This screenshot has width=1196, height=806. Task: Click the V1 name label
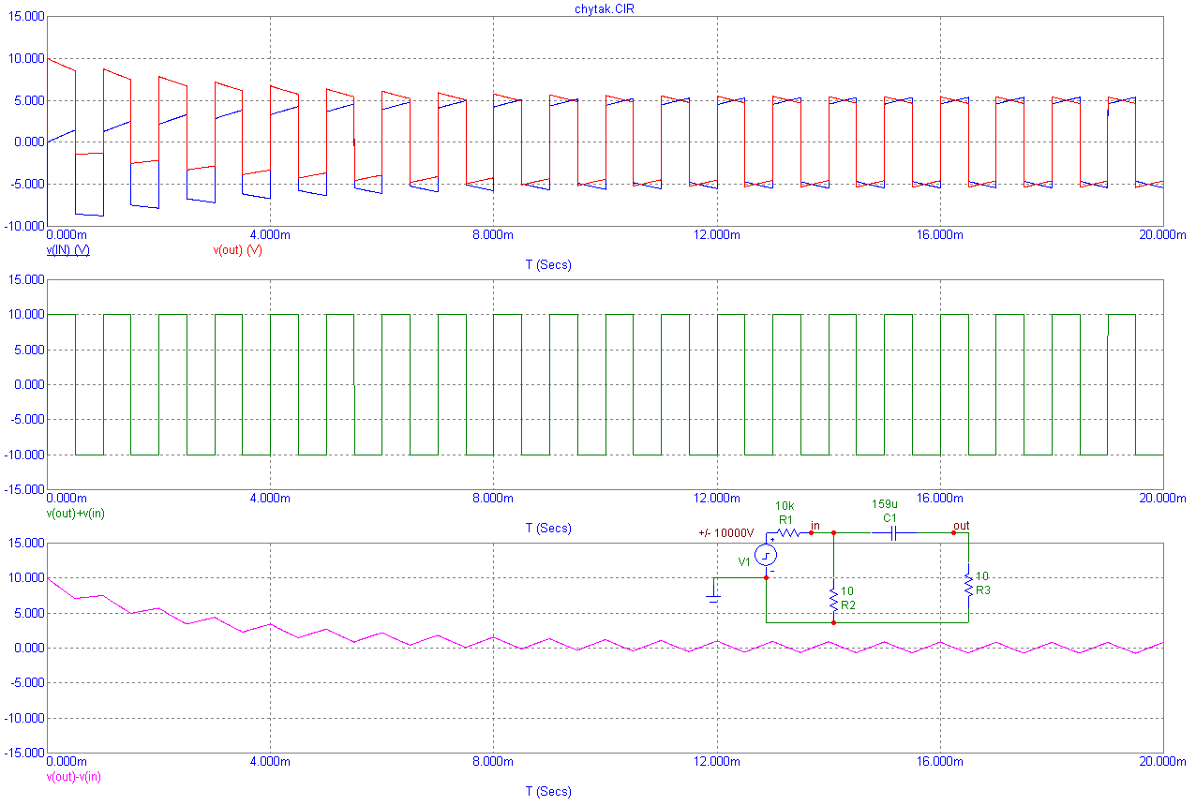click(x=745, y=561)
